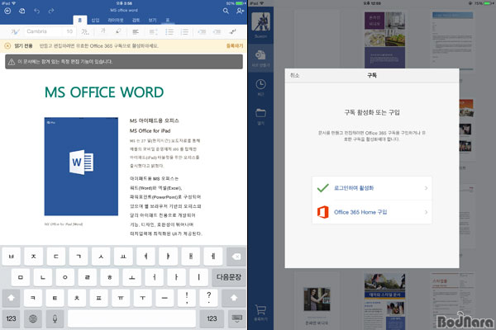This screenshot has height=330, width=496.
Task: Tap the right 123 key
Action: (212, 318)
